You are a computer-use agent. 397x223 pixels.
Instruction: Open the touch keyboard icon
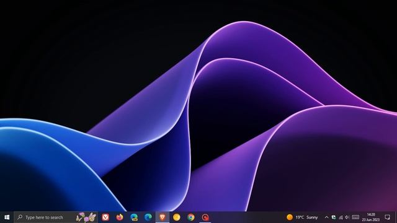tap(355, 217)
